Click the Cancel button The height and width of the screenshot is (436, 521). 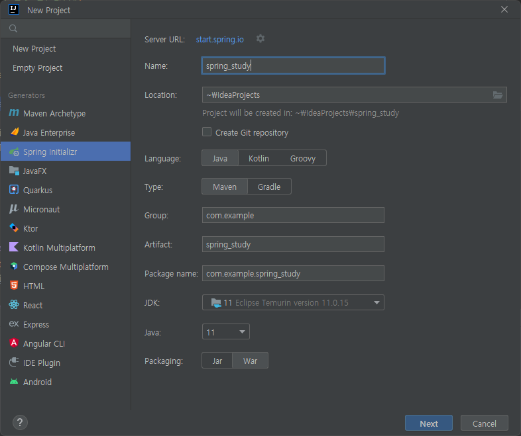(484, 423)
